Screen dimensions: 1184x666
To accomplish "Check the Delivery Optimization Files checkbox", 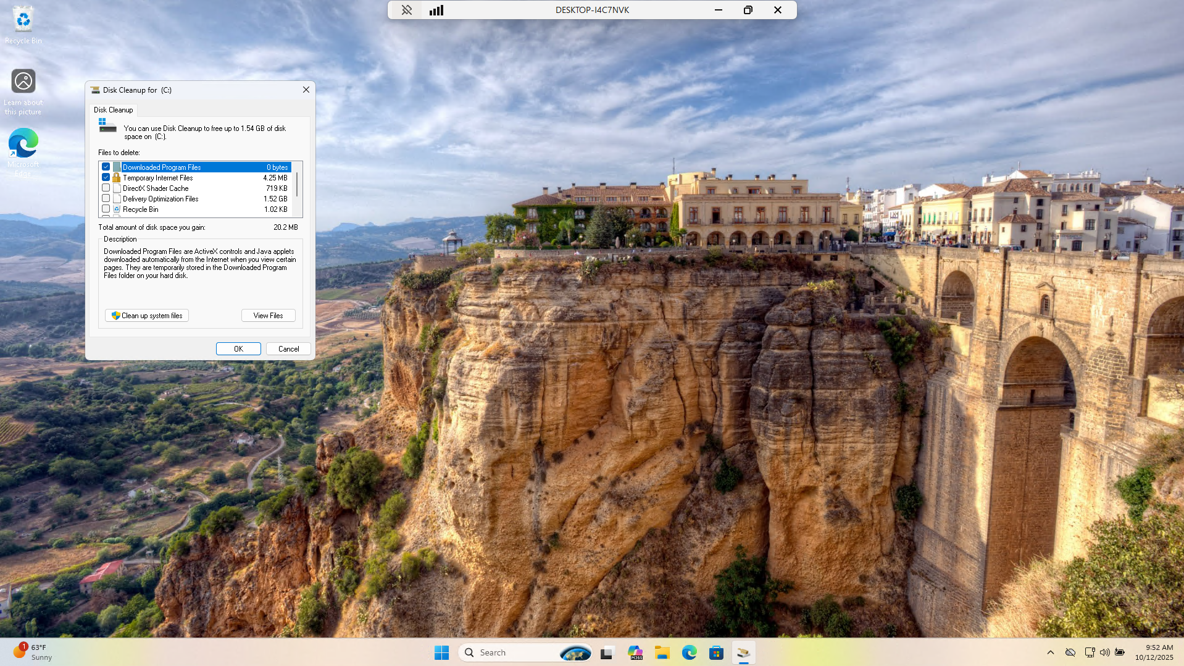I will pos(106,198).
